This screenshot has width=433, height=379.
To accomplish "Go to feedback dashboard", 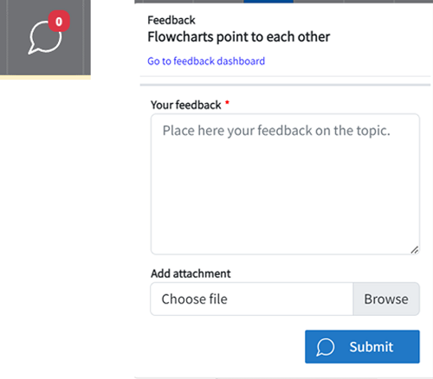I will click(206, 61).
